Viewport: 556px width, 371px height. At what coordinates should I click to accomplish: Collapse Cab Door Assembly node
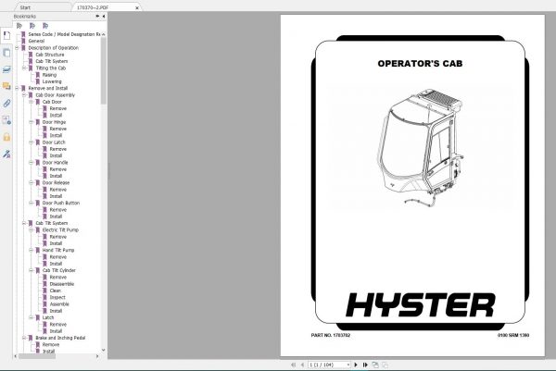pyautogui.click(x=24, y=95)
